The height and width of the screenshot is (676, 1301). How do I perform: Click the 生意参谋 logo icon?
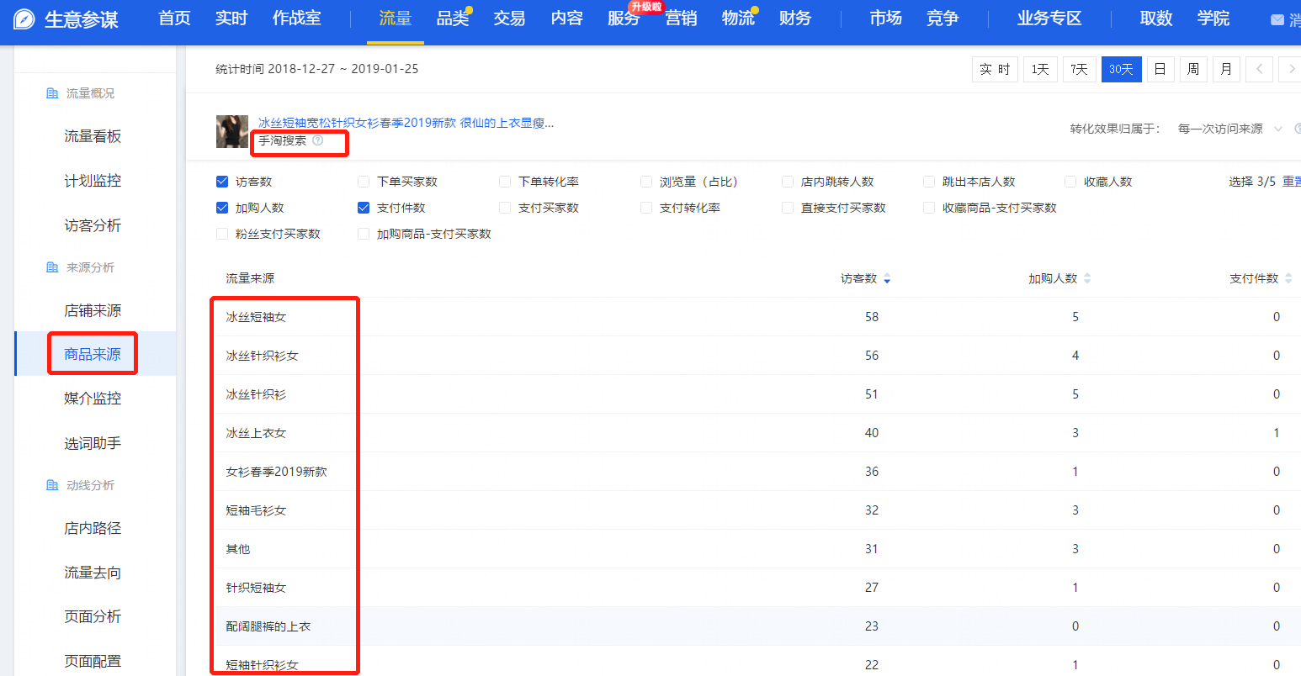tap(24, 19)
